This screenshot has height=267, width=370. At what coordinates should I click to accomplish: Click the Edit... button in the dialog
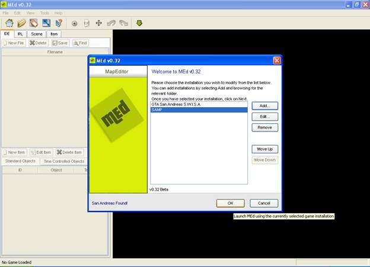pyautogui.click(x=265, y=117)
